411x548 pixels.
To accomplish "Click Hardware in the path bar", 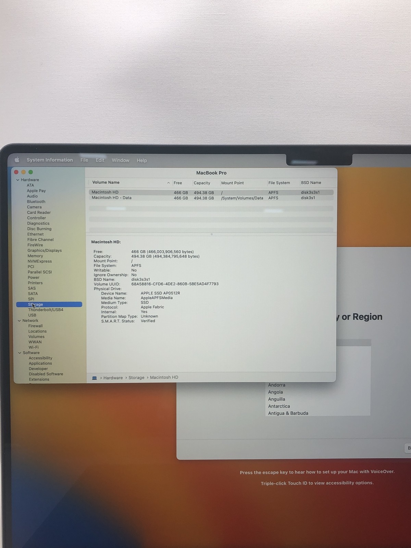I will [x=113, y=378].
